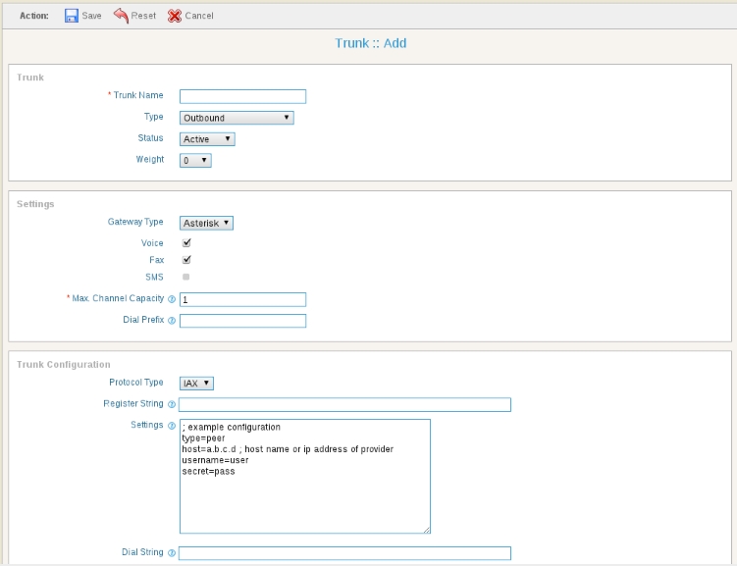Viewport: 737px width, 566px height.
Task: Click the Save button label
Action: (x=91, y=16)
